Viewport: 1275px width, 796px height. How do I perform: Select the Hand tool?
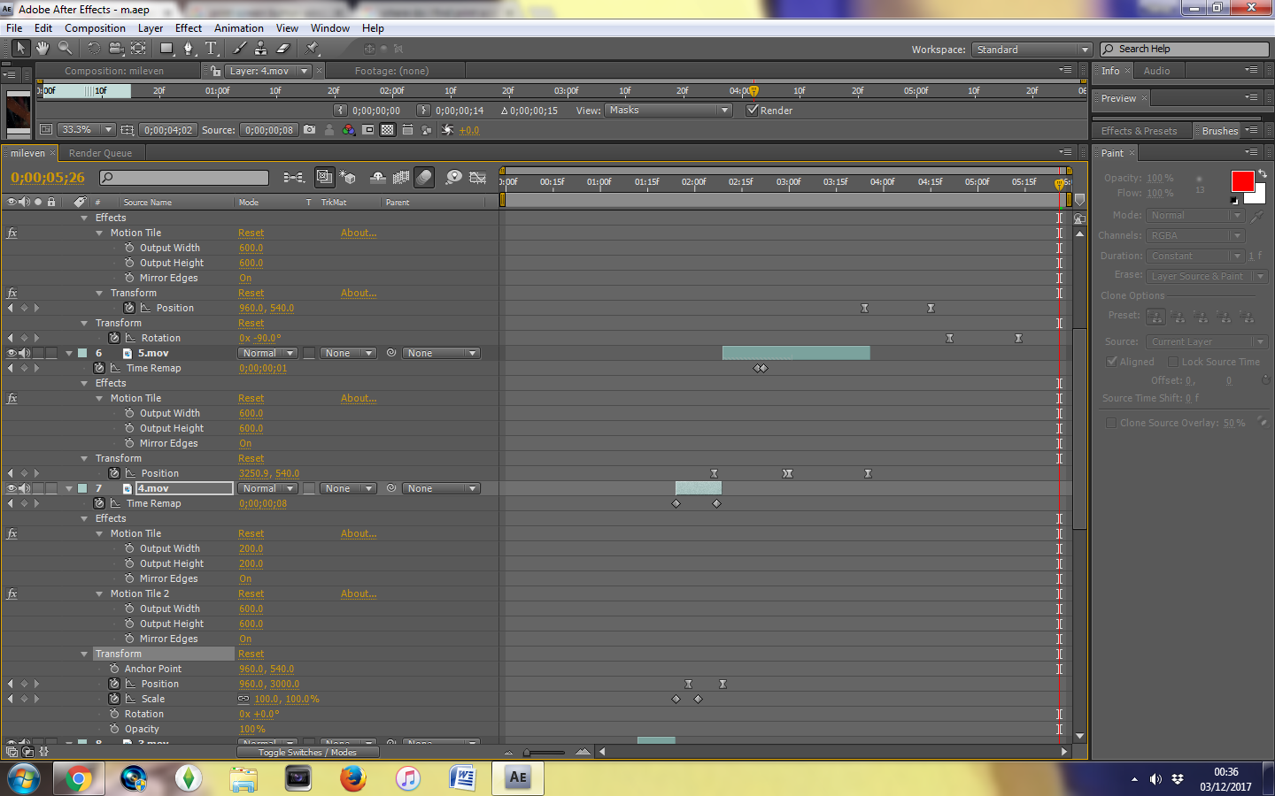click(41, 49)
